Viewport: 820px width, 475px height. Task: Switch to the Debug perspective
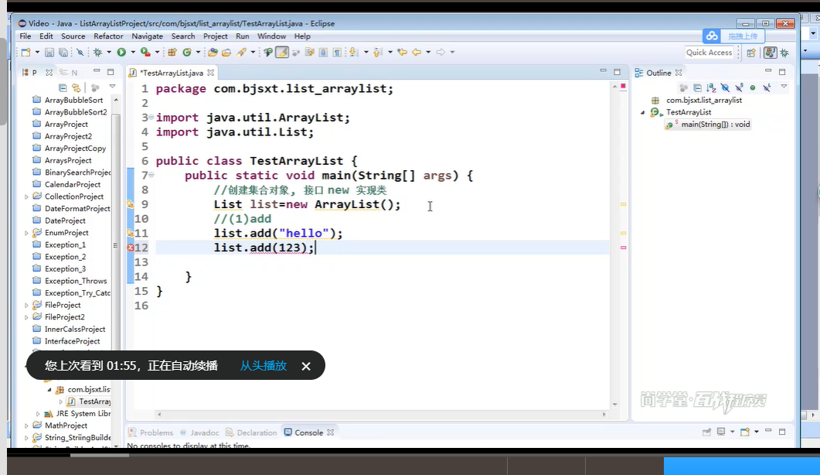click(784, 53)
